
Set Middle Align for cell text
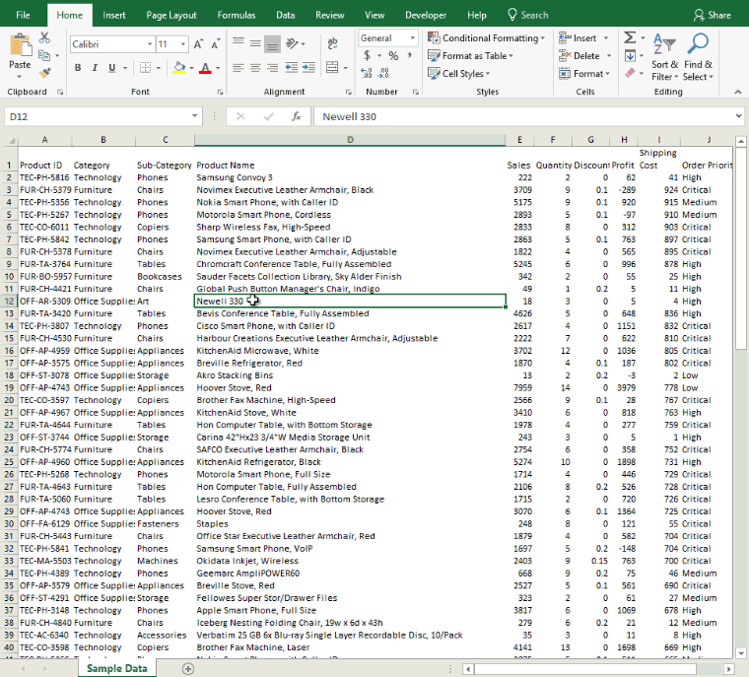255,43
